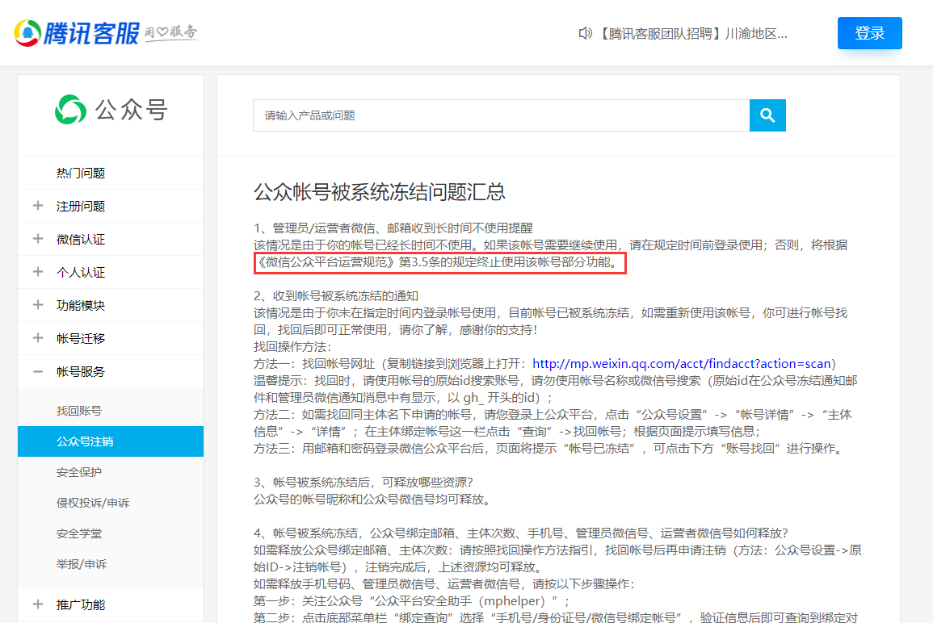The height and width of the screenshot is (623, 933).
Task: Click the text 《微信公众平台运营规范》第3.5条
Action: tap(347, 262)
